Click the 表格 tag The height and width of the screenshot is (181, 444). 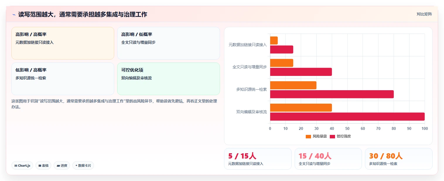pos(43,166)
